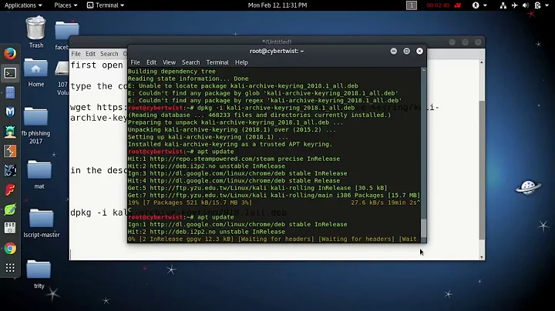This screenshot has height=311, width=555.
Task: Click the power and battery status icon
Action: point(538,5)
